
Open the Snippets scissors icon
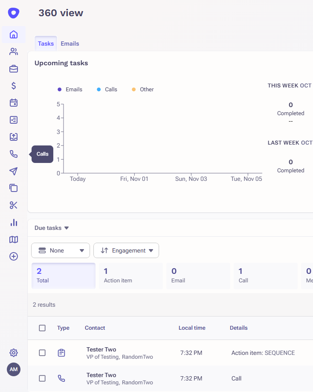(14, 205)
